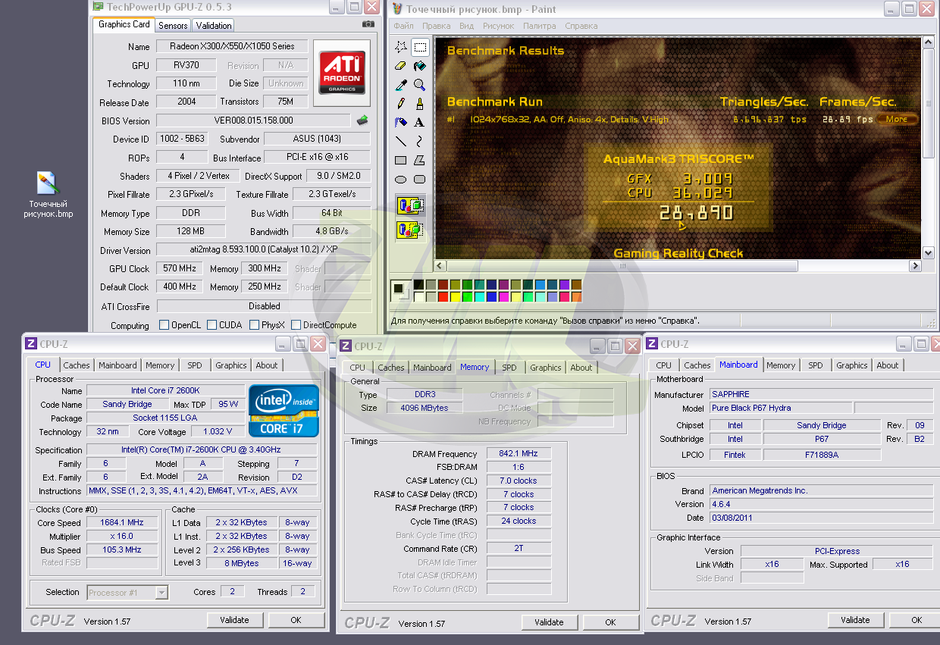Select the bitmap file icon on the desktop
The width and height of the screenshot is (940, 645).
[x=46, y=183]
